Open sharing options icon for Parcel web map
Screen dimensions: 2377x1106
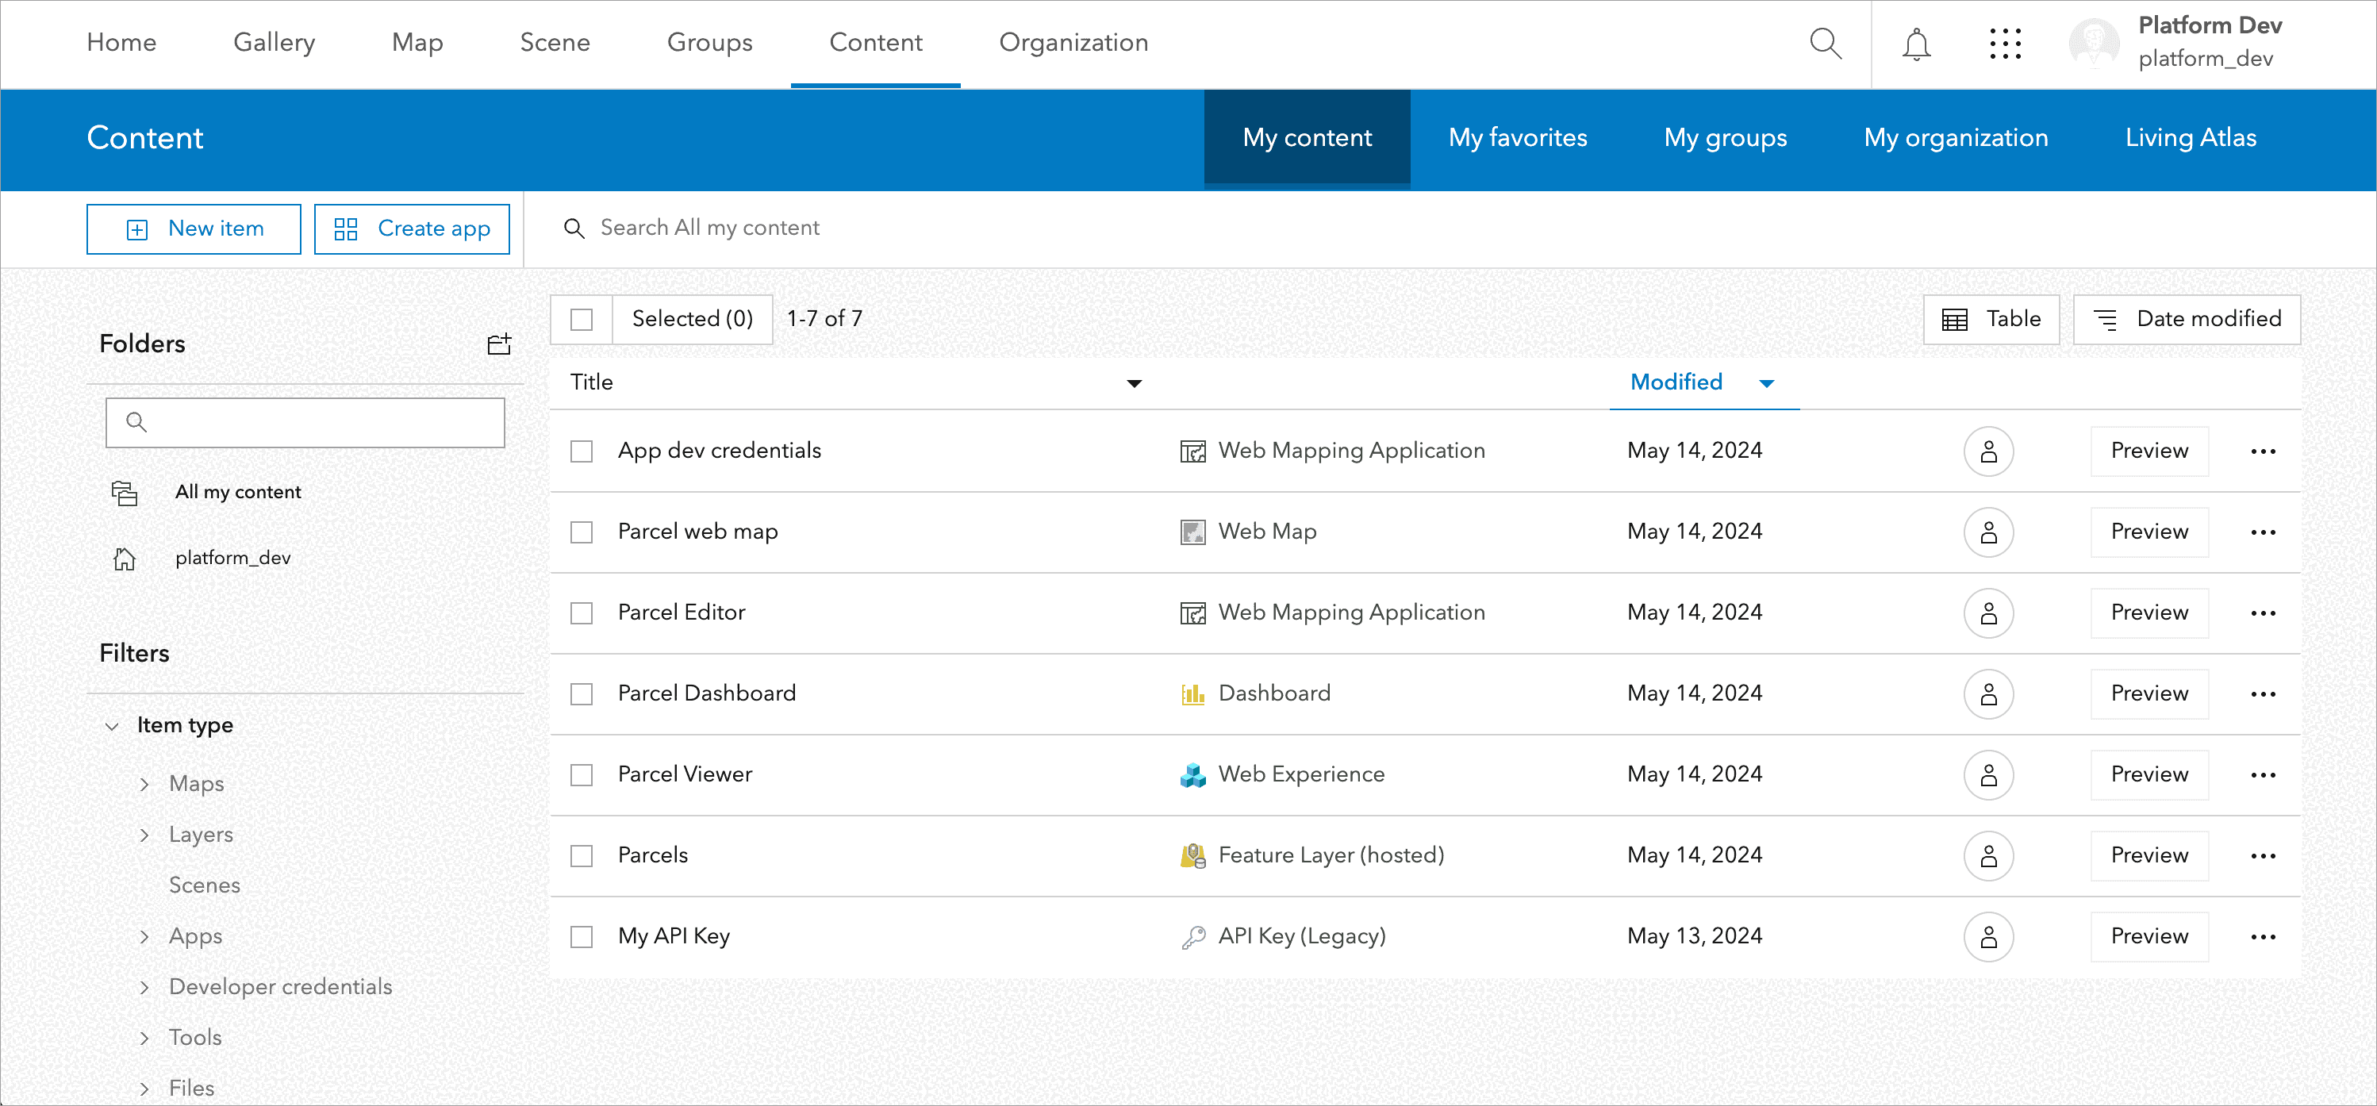click(1990, 532)
